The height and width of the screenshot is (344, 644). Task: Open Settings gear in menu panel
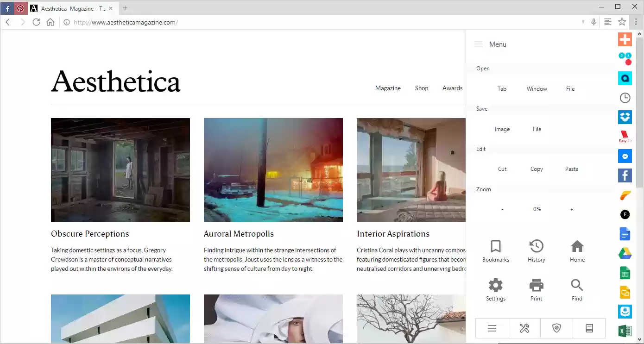click(x=495, y=290)
